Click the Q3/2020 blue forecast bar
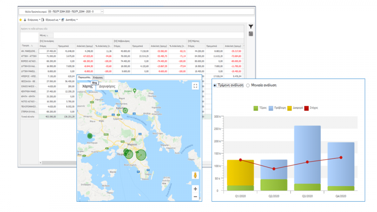The width and height of the screenshot is (377, 212). point(307,155)
